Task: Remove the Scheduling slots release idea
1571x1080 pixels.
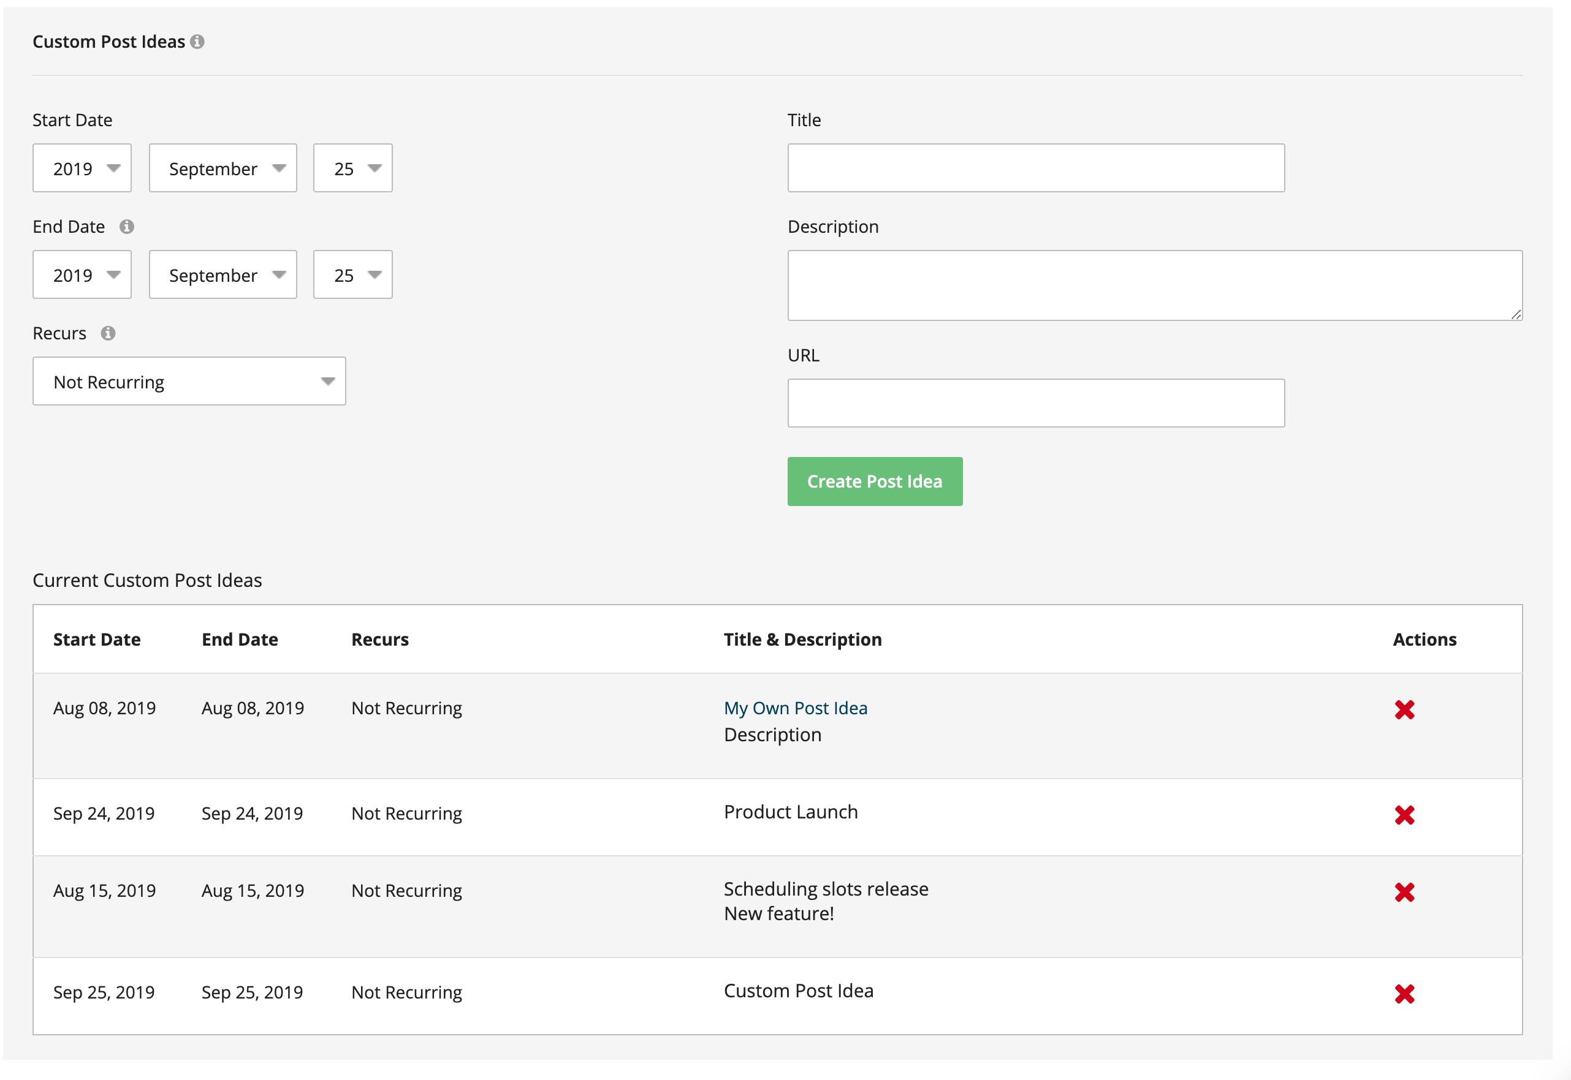Action: pyautogui.click(x=1404, y=893)
